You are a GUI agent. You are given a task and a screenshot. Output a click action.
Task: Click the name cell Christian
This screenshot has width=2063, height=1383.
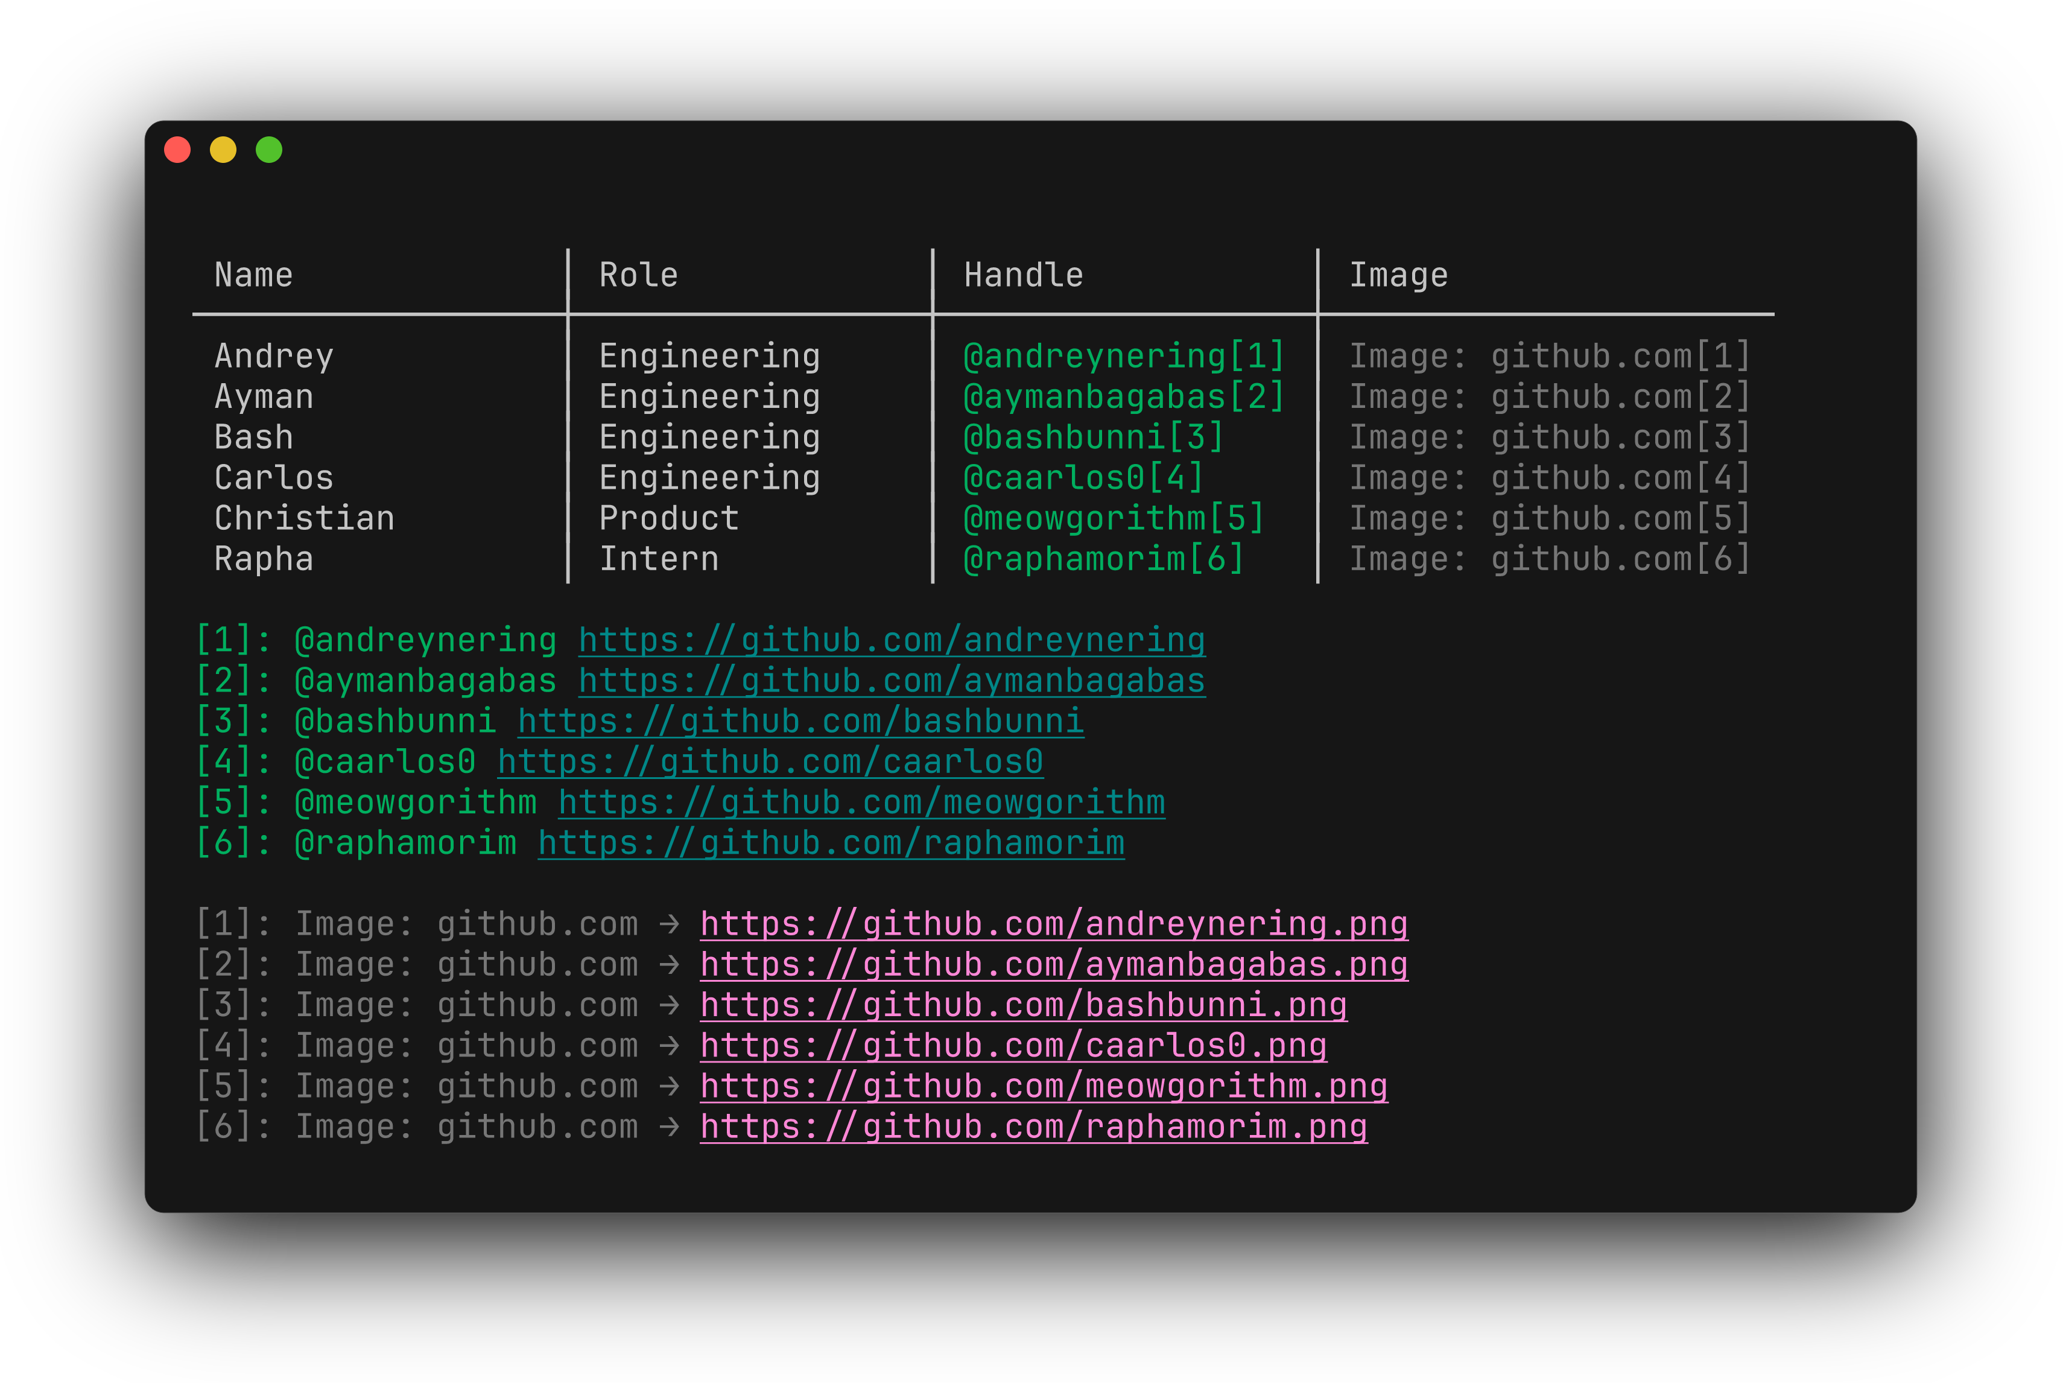[305, 519]
